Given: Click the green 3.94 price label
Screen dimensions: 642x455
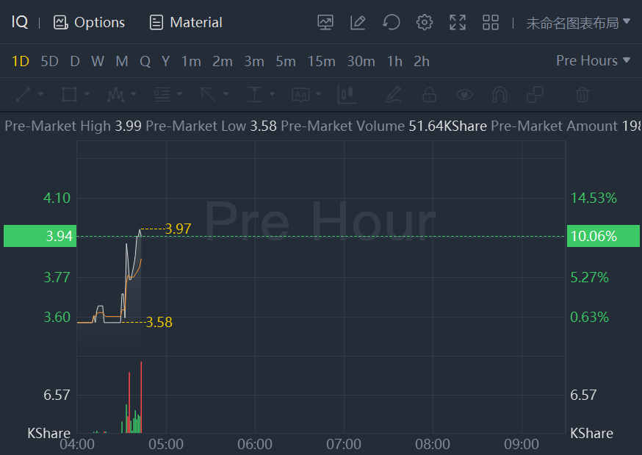Looking at the screenshot, I should [40, 236].
